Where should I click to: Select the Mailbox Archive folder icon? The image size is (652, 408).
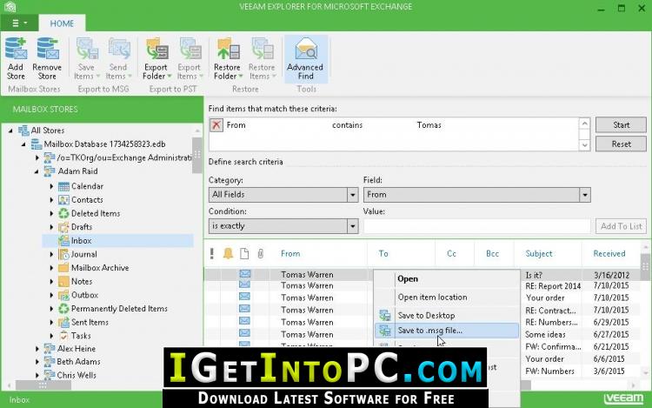(63, 268)
